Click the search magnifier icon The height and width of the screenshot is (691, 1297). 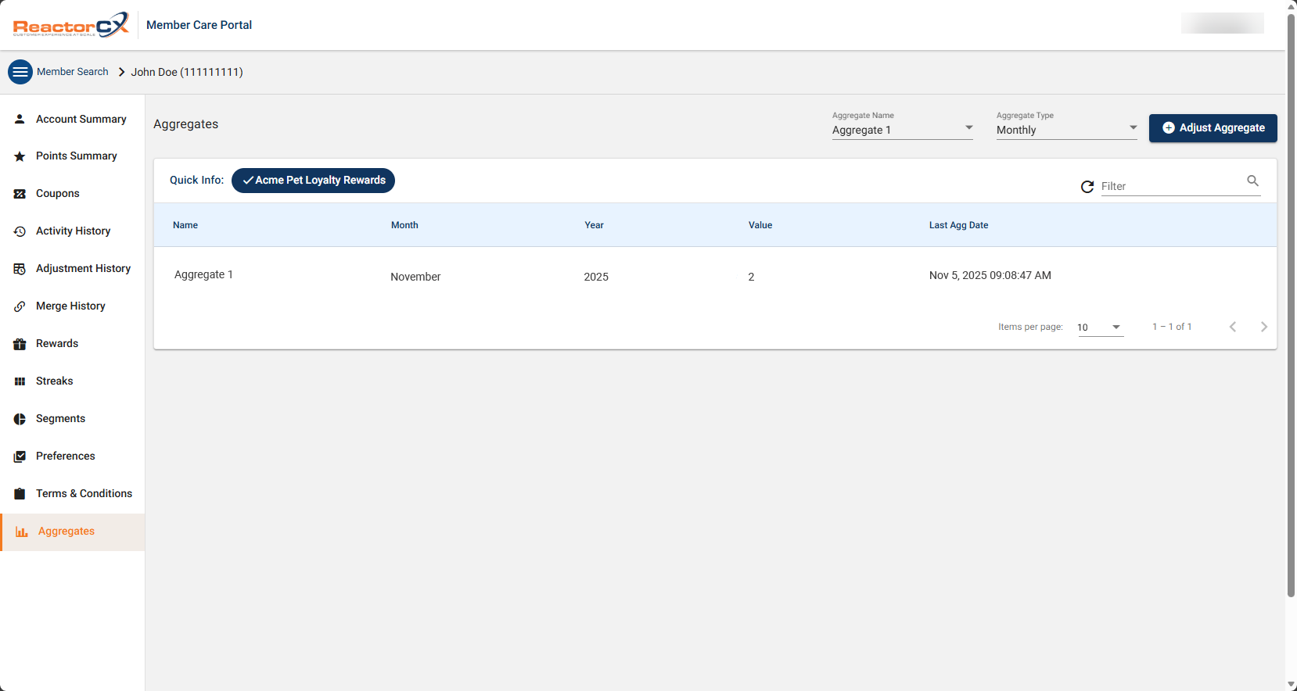(1252, 181)
